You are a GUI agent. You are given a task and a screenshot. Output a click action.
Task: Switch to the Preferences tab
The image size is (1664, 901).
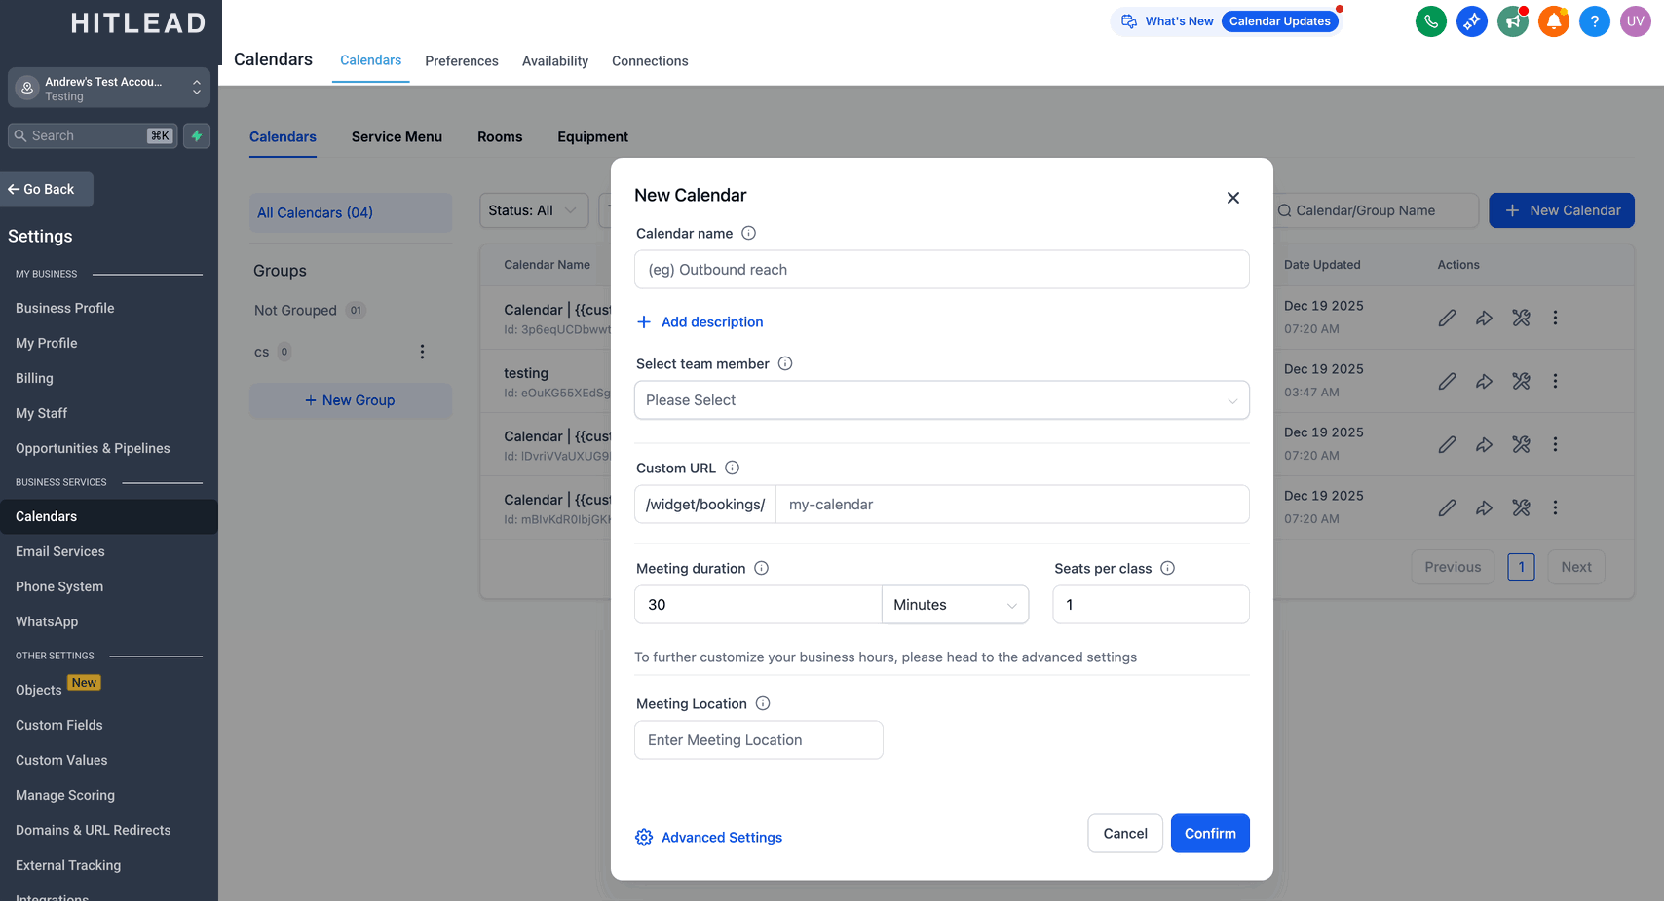462,61
